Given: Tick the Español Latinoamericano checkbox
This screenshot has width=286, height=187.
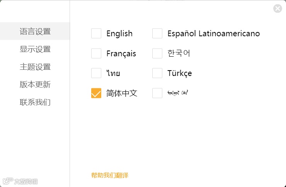Looking at the screenshot, I should 157,34.
